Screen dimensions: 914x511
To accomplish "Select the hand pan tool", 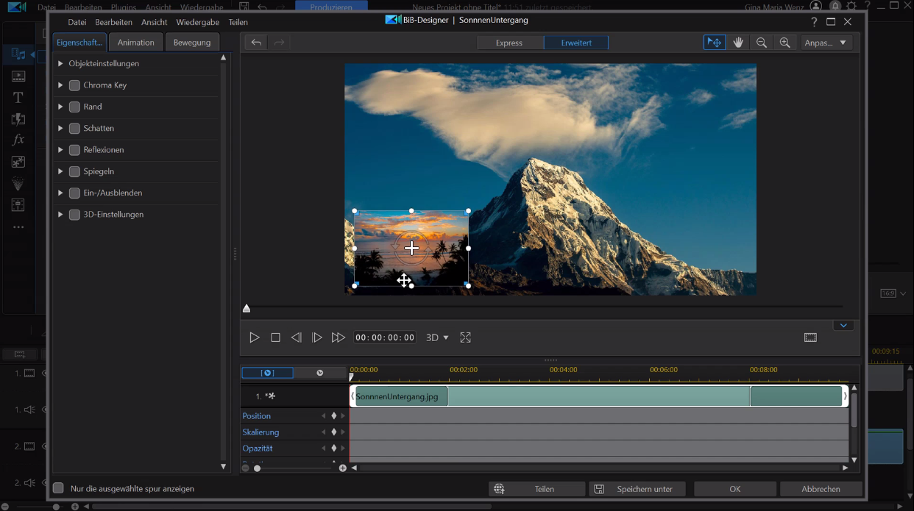I will tap(738, 43).
